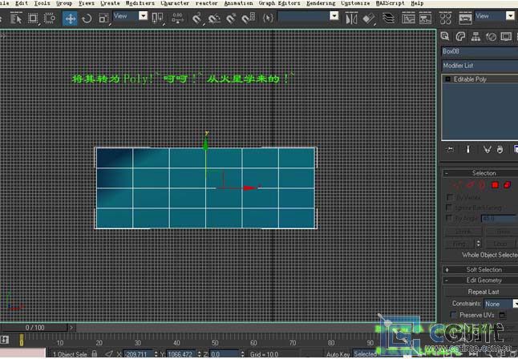Switch to the Motion command panel tab
518x359 pixels.
coord(491,37)
